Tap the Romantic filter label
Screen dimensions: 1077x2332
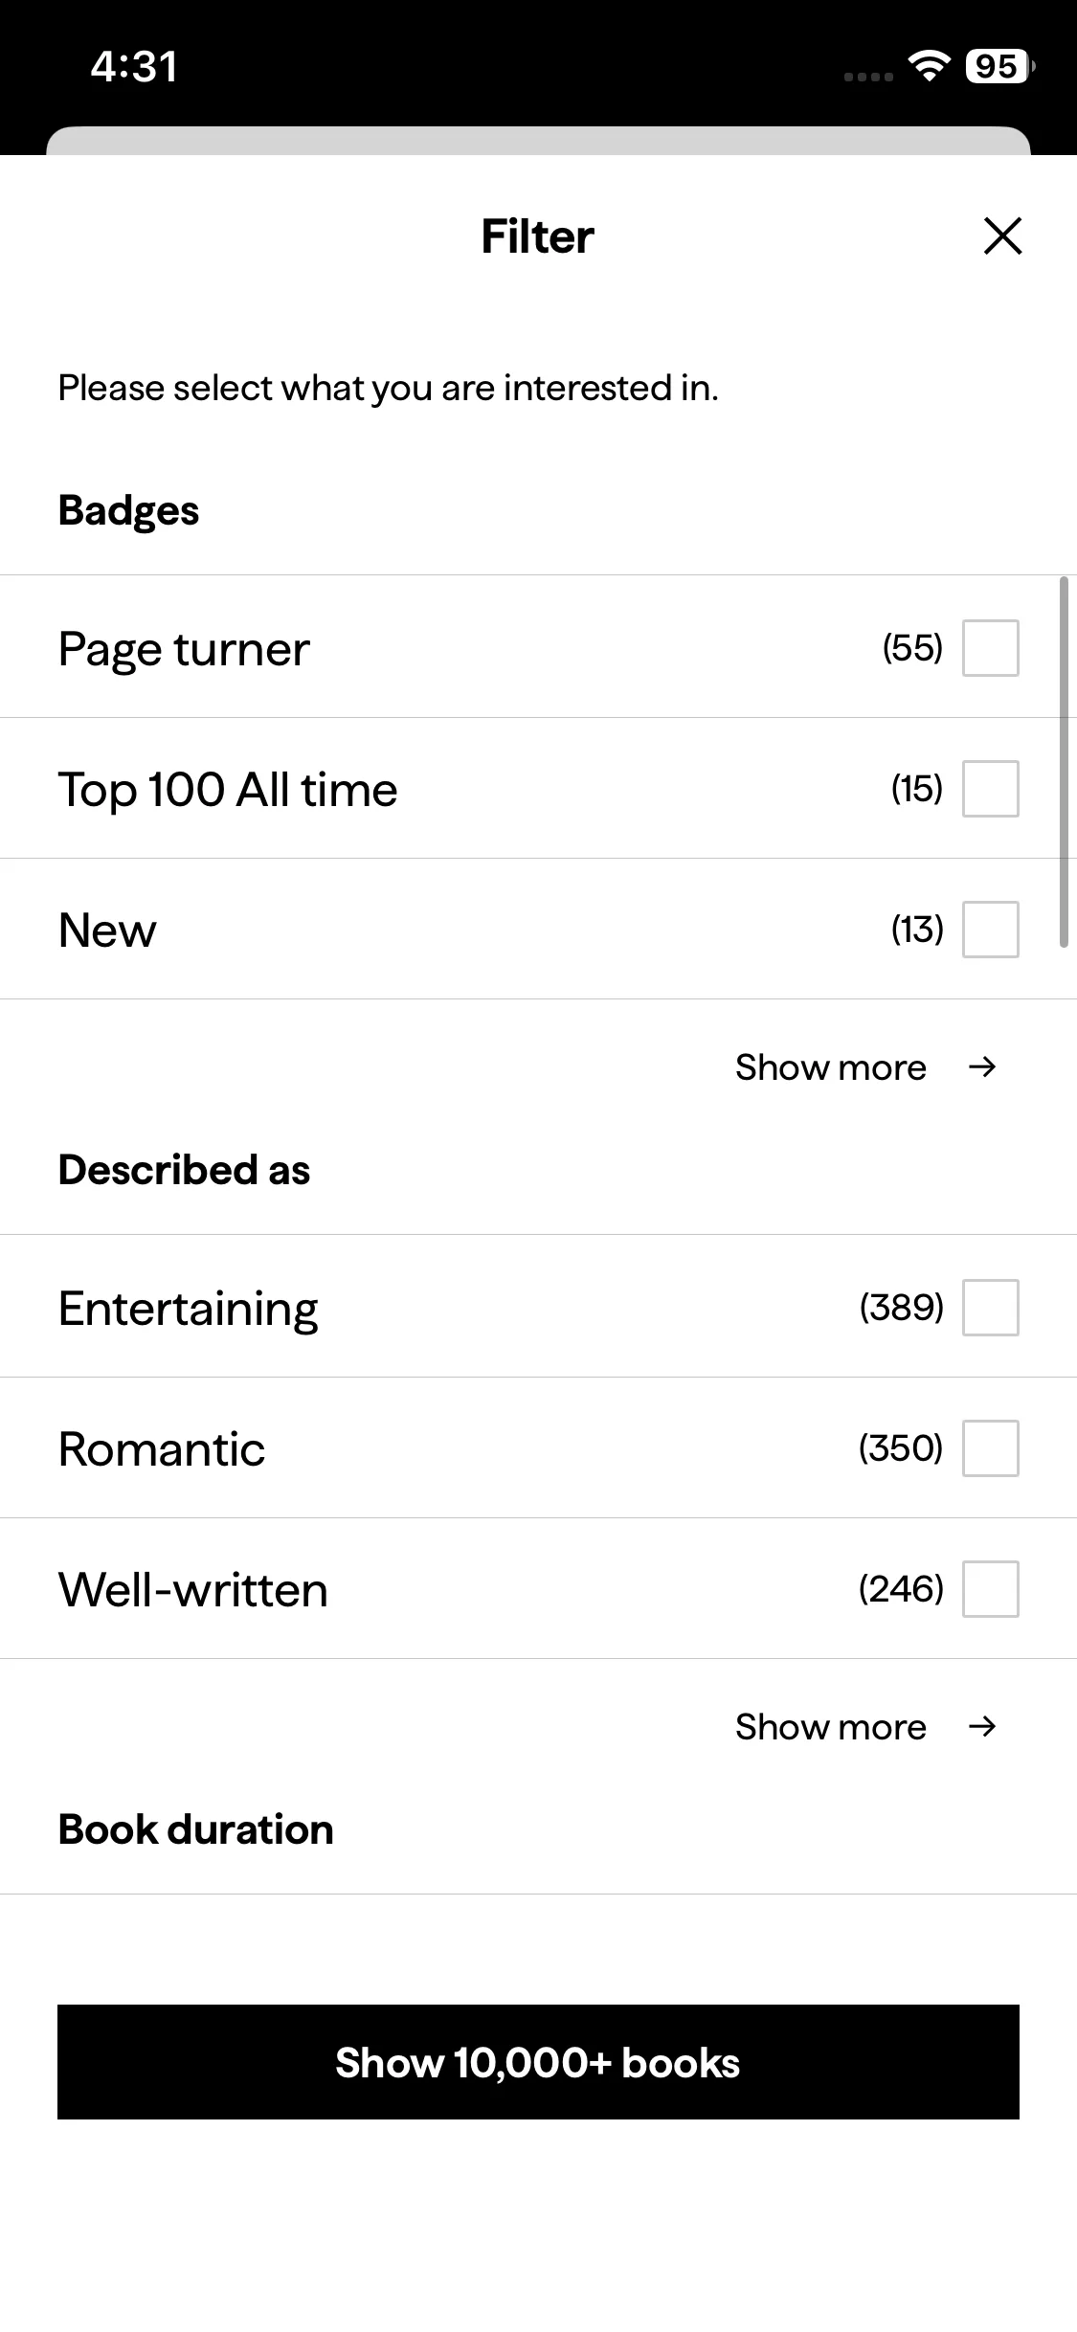161,1449
